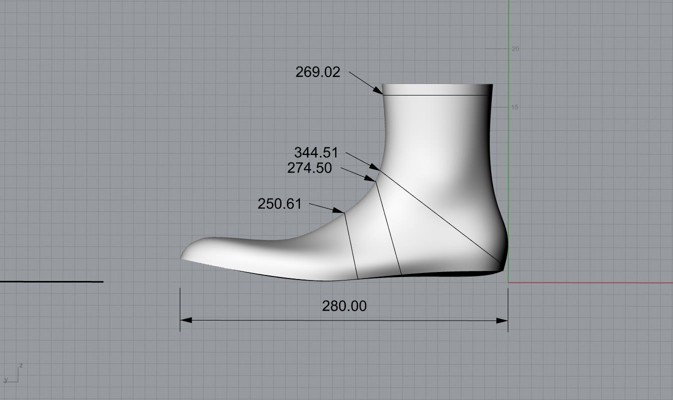Click right arrowhead of 280.00 dimension
673x400 pixels.
(x=502, y=320)
